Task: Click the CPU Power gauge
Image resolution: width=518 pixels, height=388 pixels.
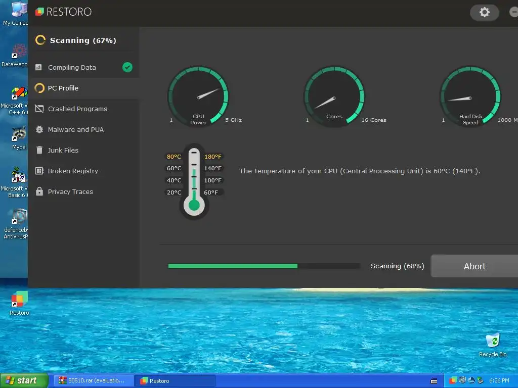Action: (x=198, y=96)
